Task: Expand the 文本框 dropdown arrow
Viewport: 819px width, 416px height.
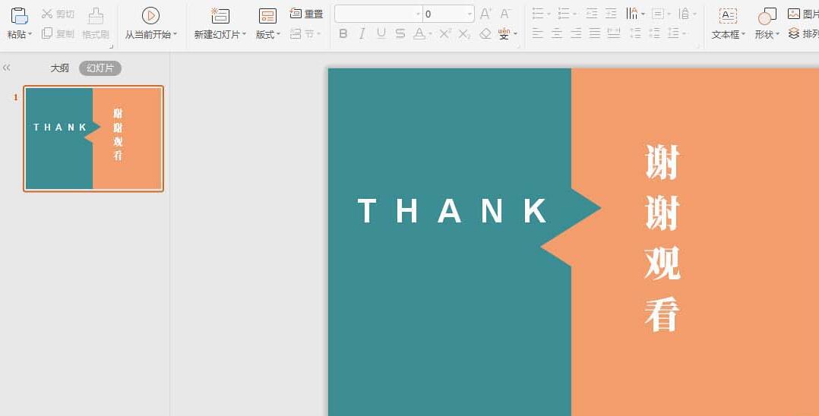Action: (743, 34)
